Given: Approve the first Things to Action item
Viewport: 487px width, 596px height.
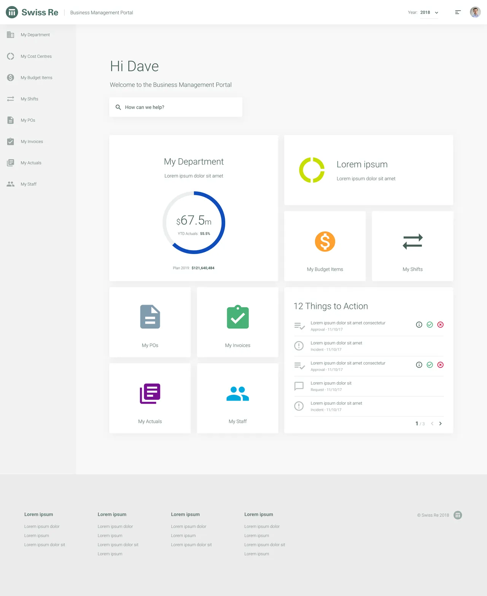Looking at the screenshot, I should coord(430,324).
